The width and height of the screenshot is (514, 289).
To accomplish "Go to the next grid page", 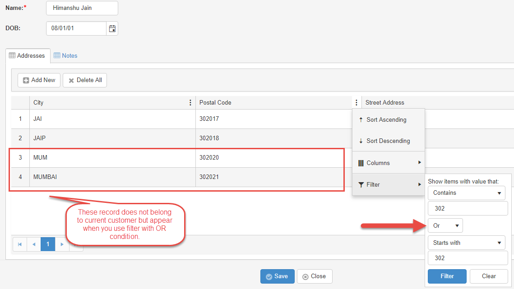I will coord(62,244).
